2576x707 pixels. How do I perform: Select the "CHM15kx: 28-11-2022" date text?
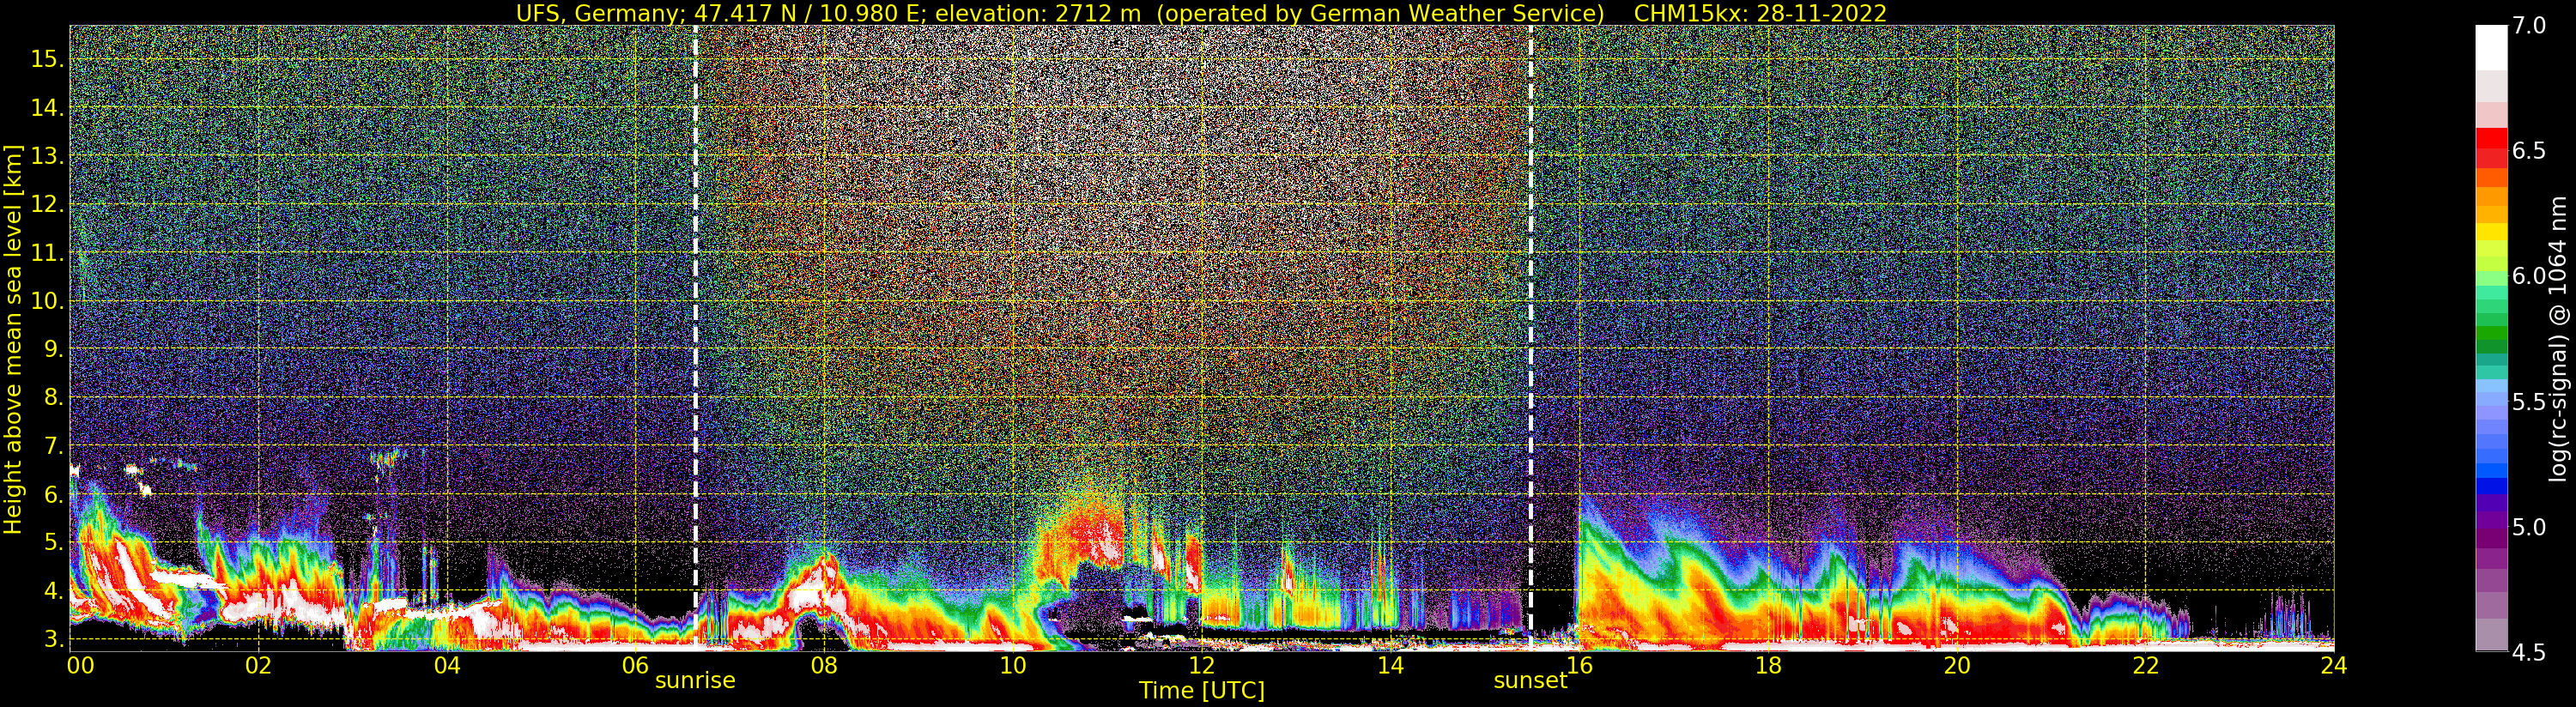[1760, 13]
